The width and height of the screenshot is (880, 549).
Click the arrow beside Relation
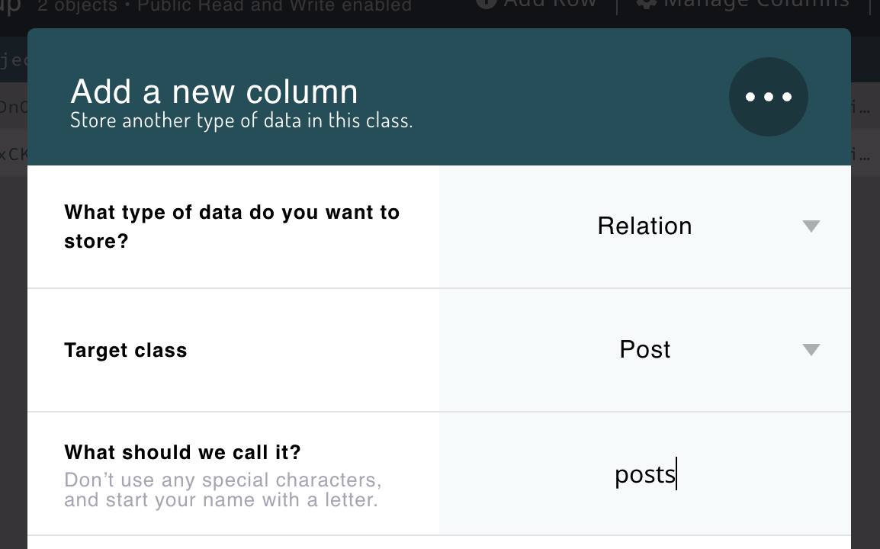pos(811,226)
